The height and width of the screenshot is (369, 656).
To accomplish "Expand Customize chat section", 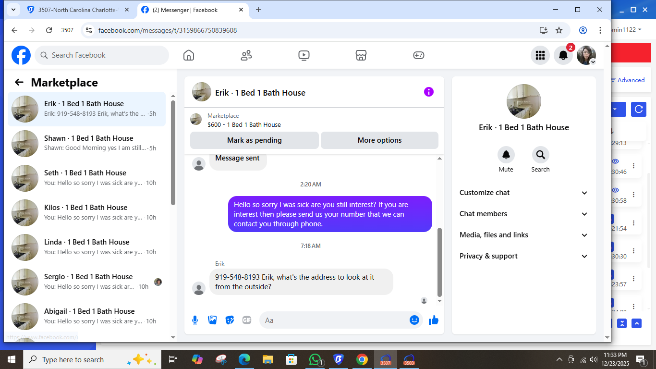I will pyautogui.click(x=524, y=193).
